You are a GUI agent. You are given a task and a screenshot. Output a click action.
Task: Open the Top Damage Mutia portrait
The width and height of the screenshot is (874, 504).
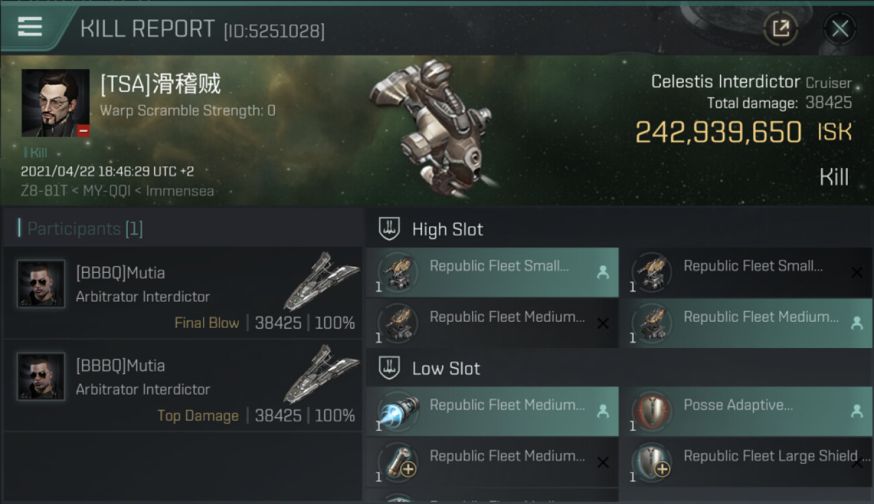tap(41, 376)
